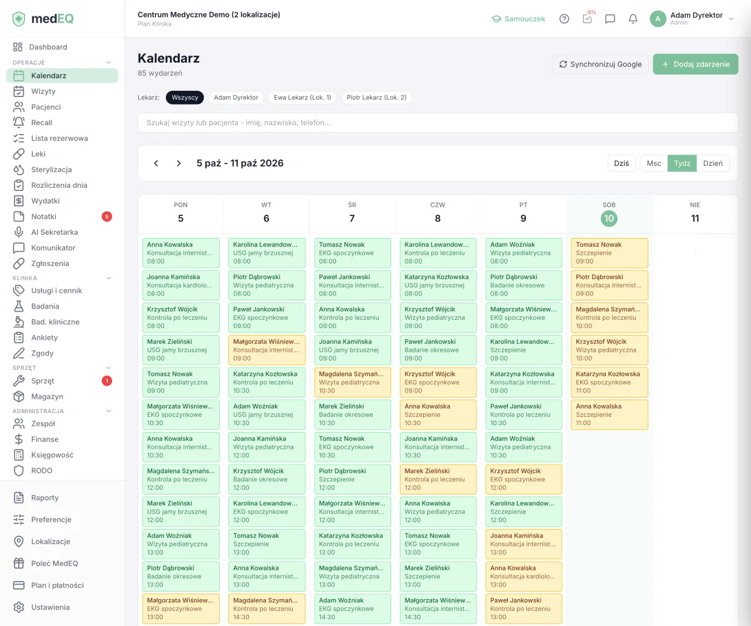Screen dimensions: 751x626
Task: Click the Lokalizacje map pin icon
Action: [19, 541]
